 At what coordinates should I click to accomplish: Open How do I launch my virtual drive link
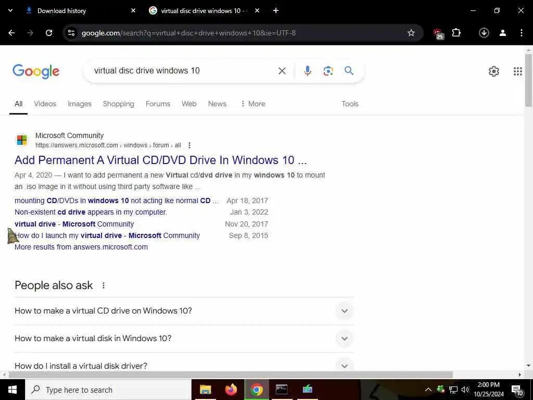click(x=107, y=235)
